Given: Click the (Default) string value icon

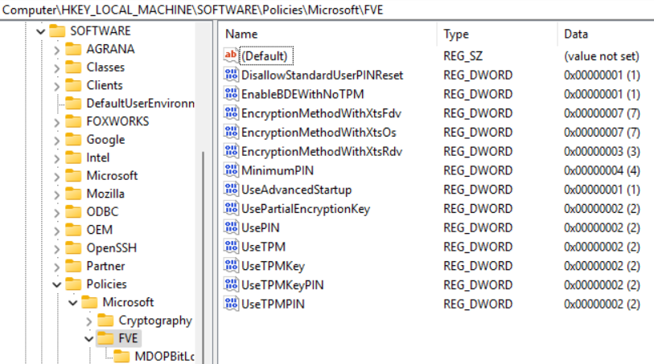Looking at the screenshot, I should pos(231,55).
